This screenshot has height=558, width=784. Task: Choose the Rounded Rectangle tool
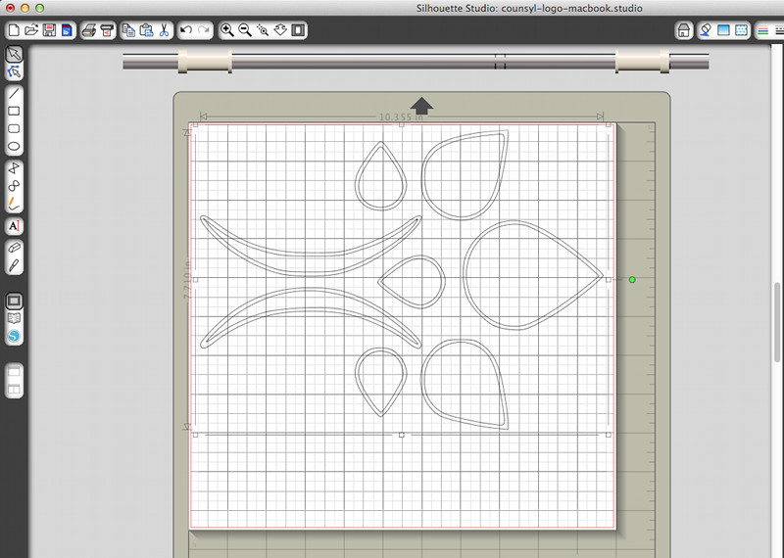(x=14, y=128)
